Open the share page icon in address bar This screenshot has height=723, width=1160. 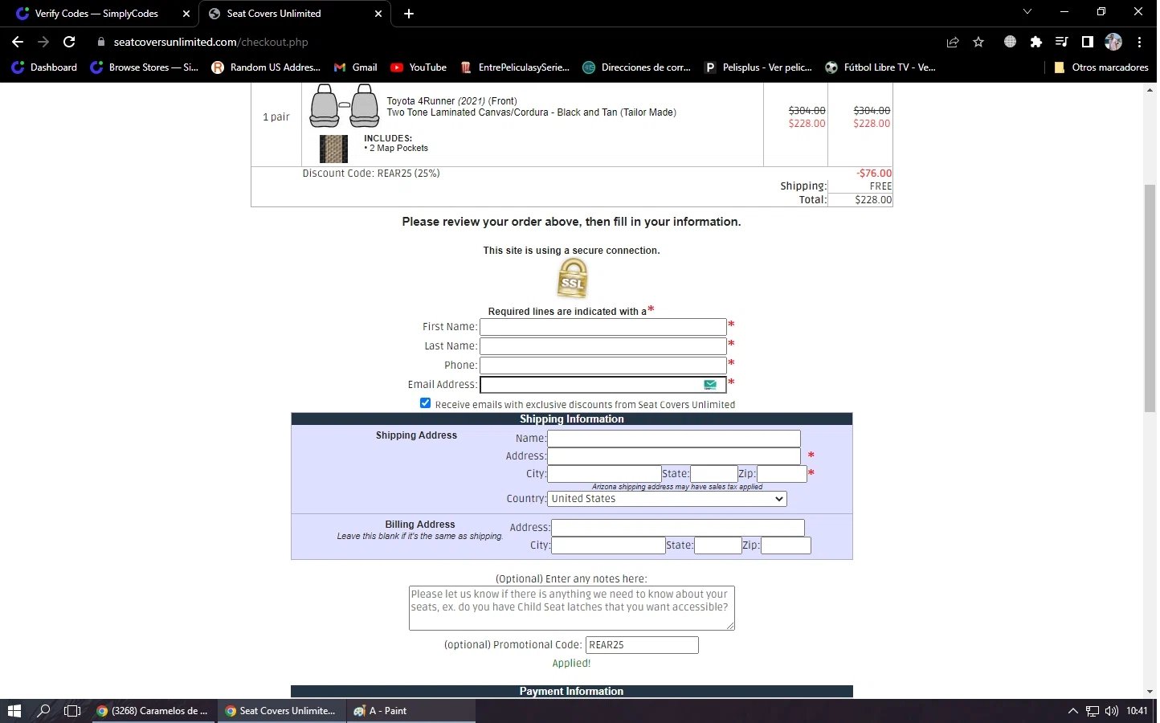point(953,42)
